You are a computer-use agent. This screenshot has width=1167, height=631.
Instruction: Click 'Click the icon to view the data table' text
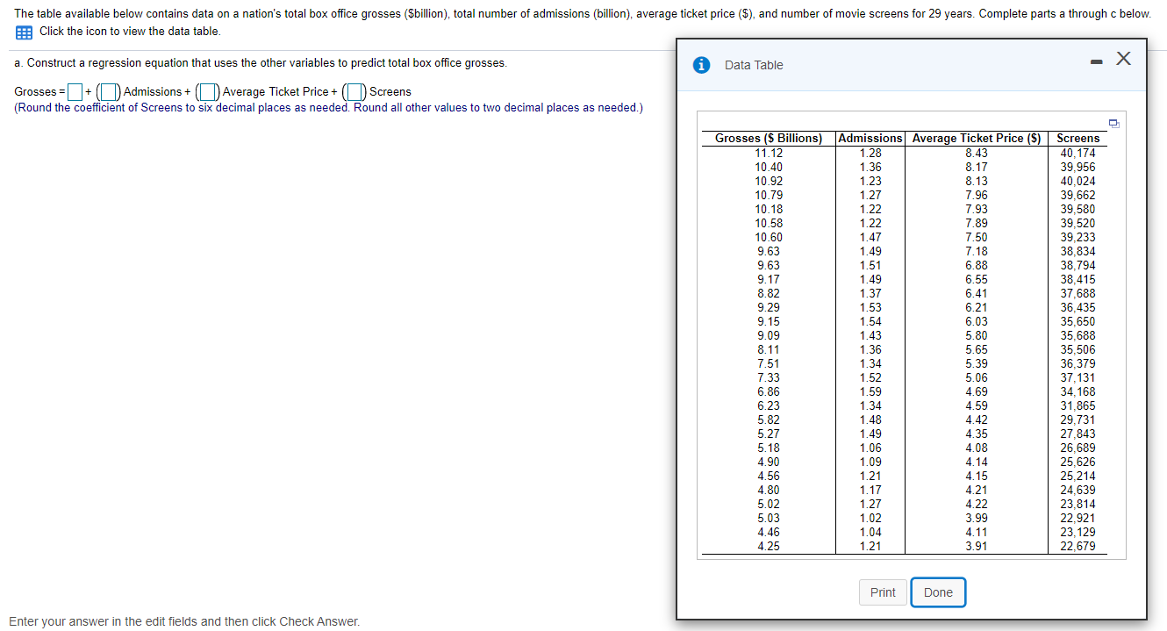pyautogui.click(x=130, y=32)
